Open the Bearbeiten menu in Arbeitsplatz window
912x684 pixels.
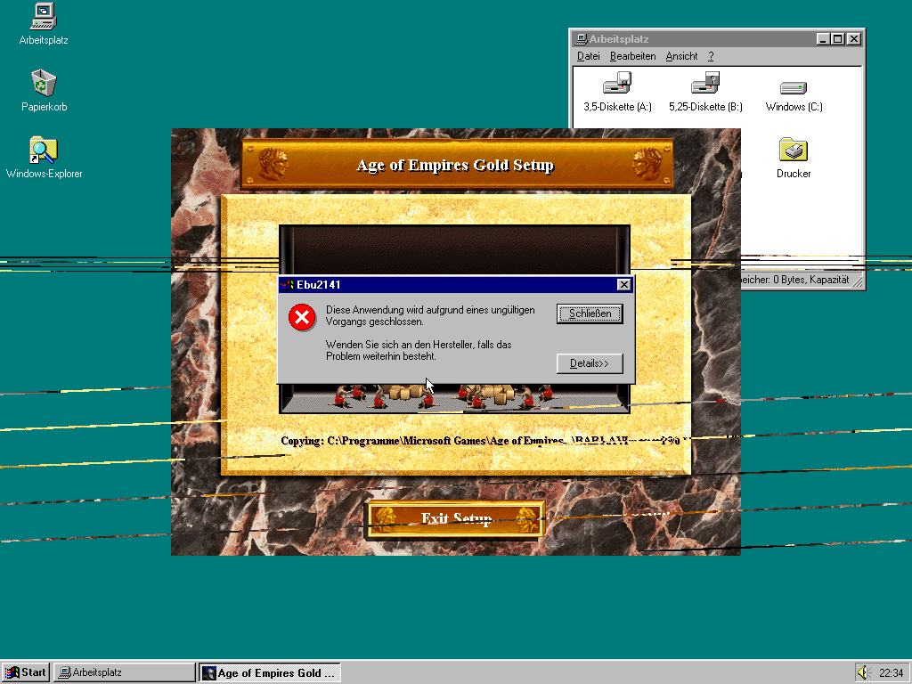tap(633, 56)
